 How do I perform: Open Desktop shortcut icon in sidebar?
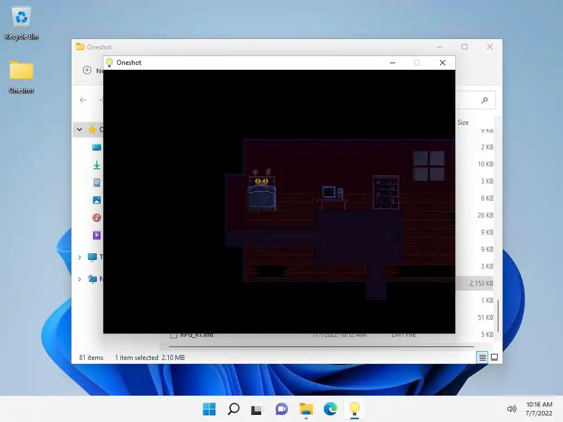point(97,147)
